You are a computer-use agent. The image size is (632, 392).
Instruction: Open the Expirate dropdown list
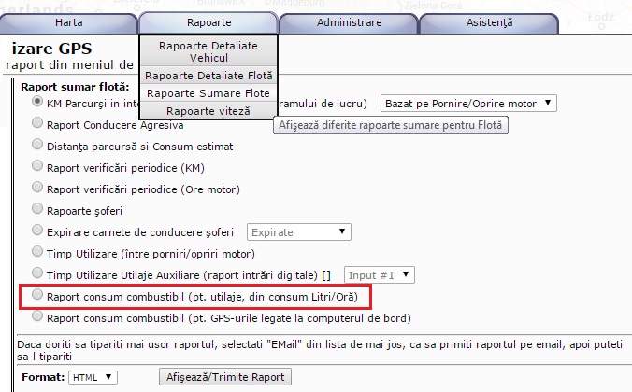pos(298,231)
